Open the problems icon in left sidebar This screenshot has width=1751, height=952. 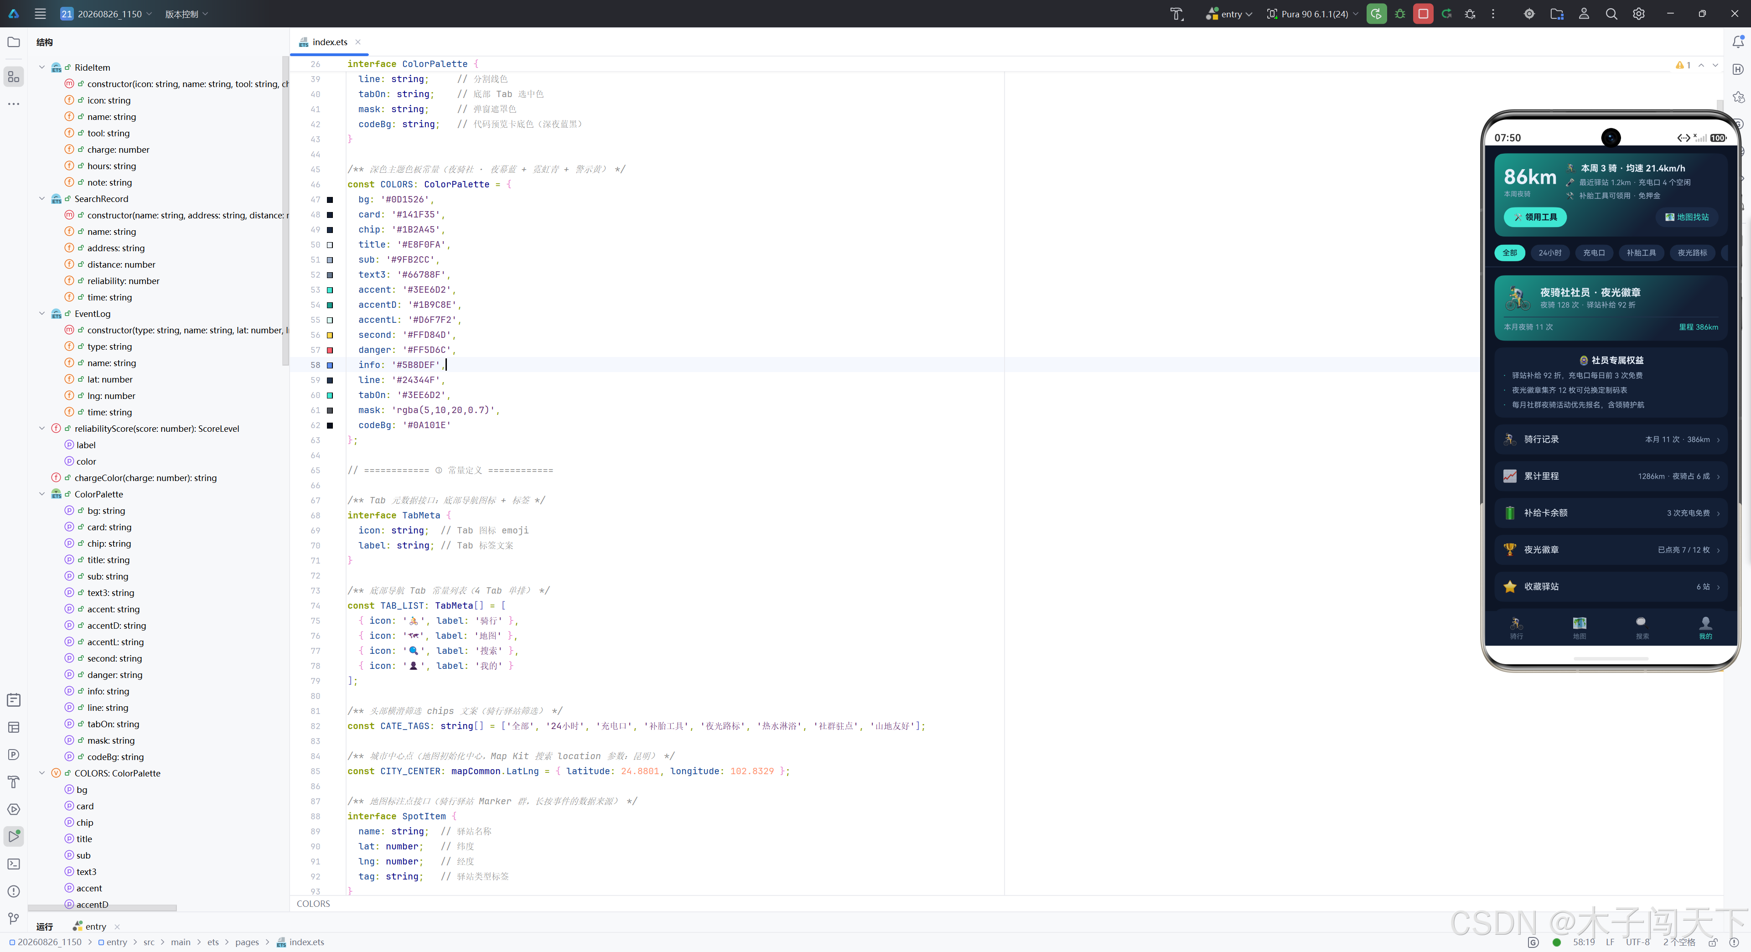14,891
